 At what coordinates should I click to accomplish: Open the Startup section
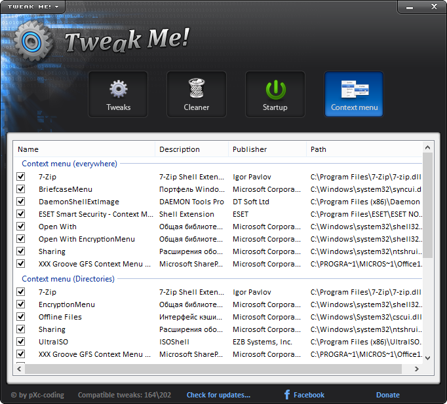pos(275,94)
